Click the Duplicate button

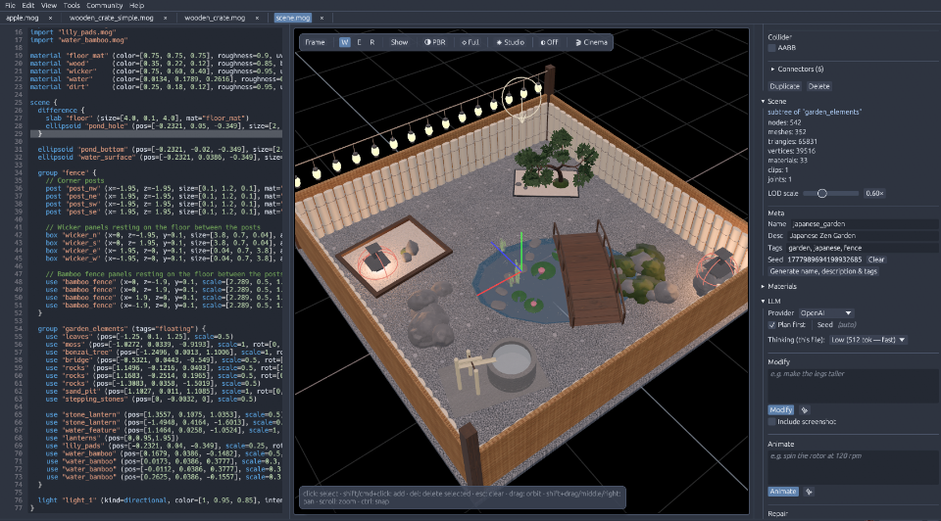click(784, 86)
